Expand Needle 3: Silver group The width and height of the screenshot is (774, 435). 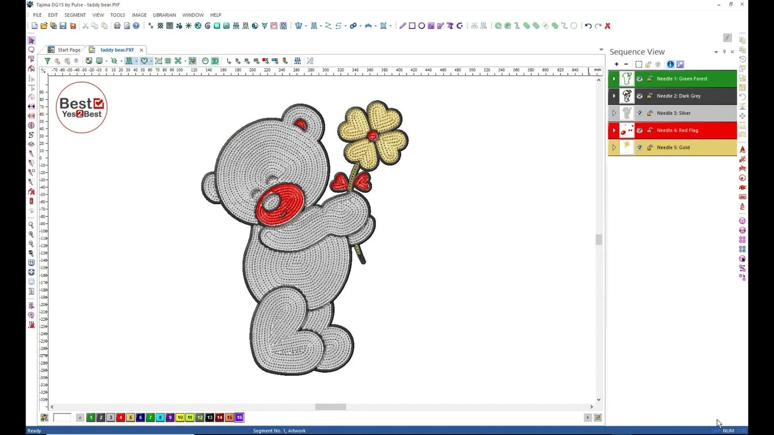pos(614,113)
